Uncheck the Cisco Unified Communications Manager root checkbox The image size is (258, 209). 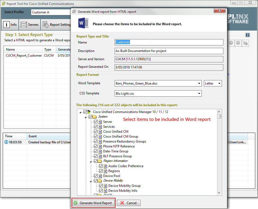(x=85, y=112)
